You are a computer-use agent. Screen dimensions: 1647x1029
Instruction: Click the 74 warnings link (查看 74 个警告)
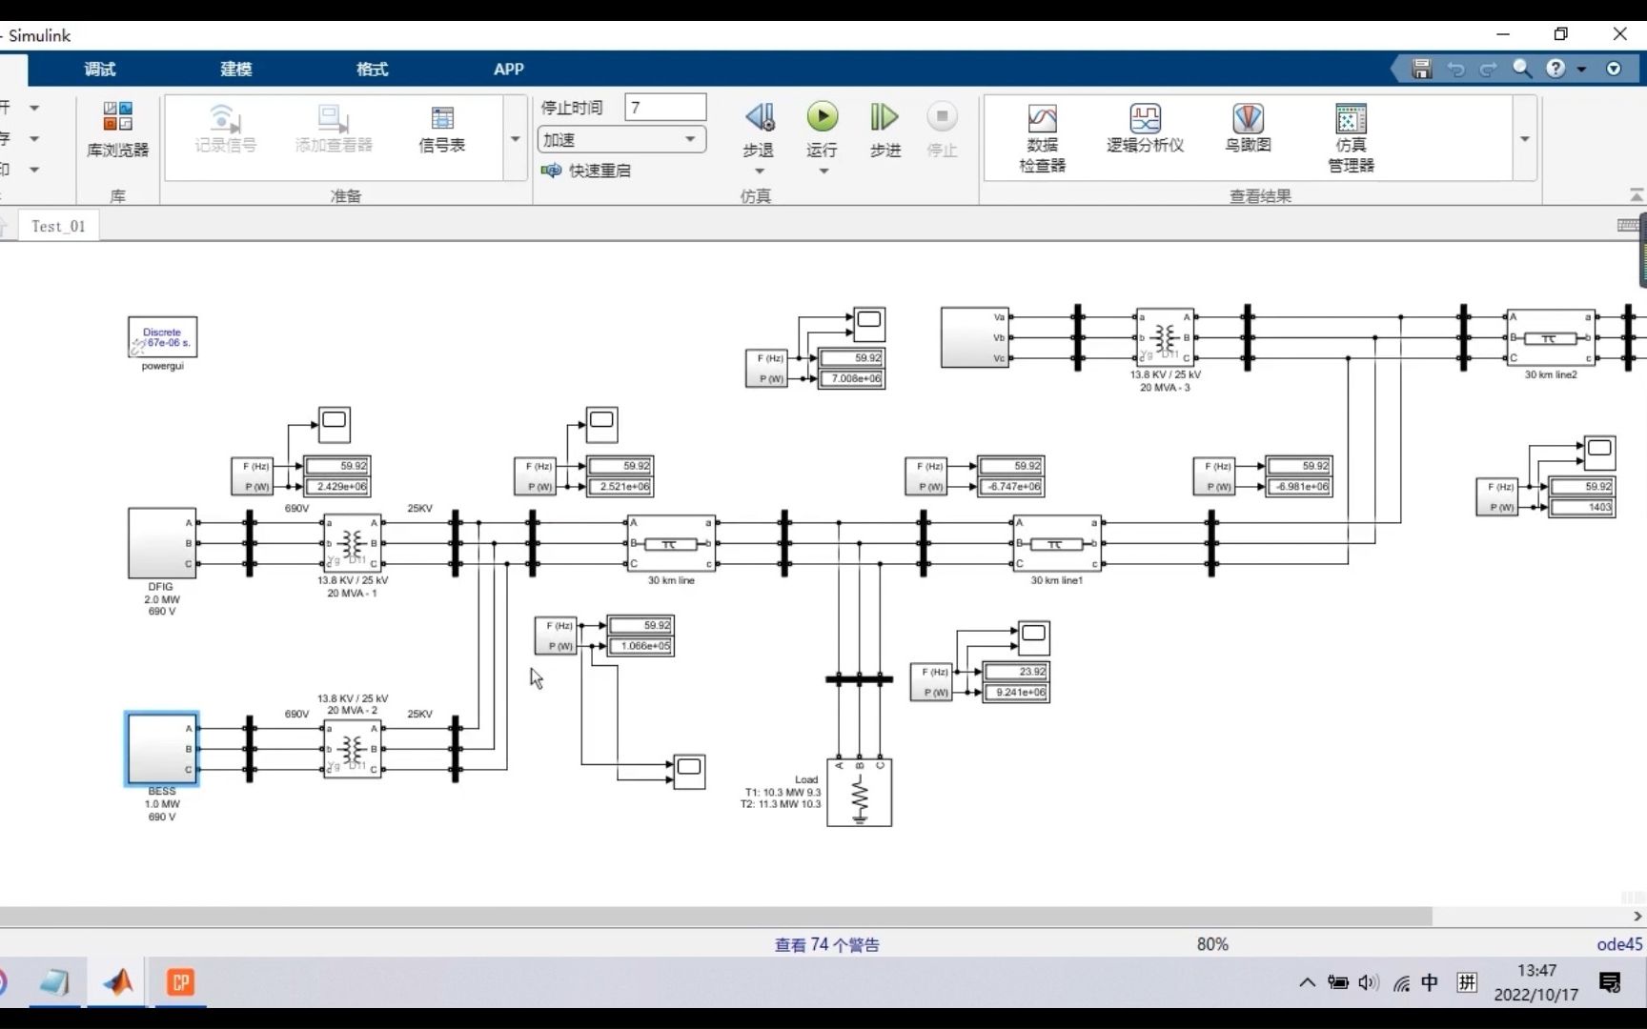click(x=826, y=944)
